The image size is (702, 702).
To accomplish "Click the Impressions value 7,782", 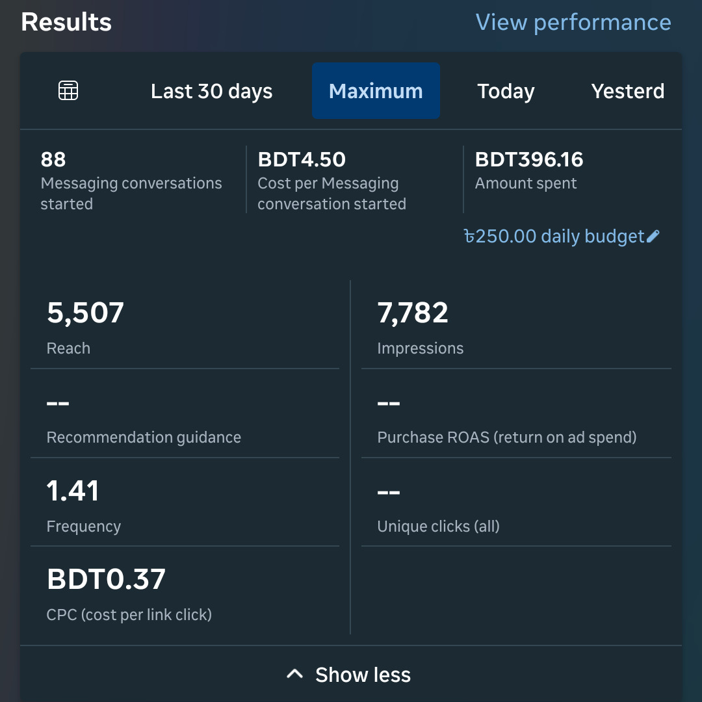I will click(x=412, y=313).
